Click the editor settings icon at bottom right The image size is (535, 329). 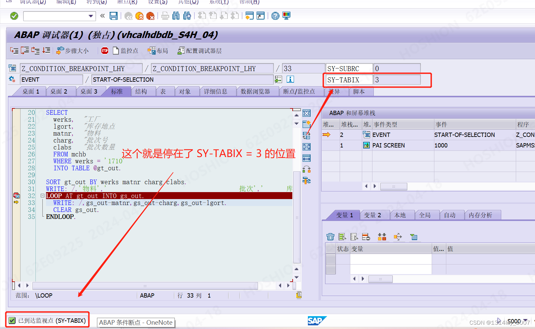[299, 295]
